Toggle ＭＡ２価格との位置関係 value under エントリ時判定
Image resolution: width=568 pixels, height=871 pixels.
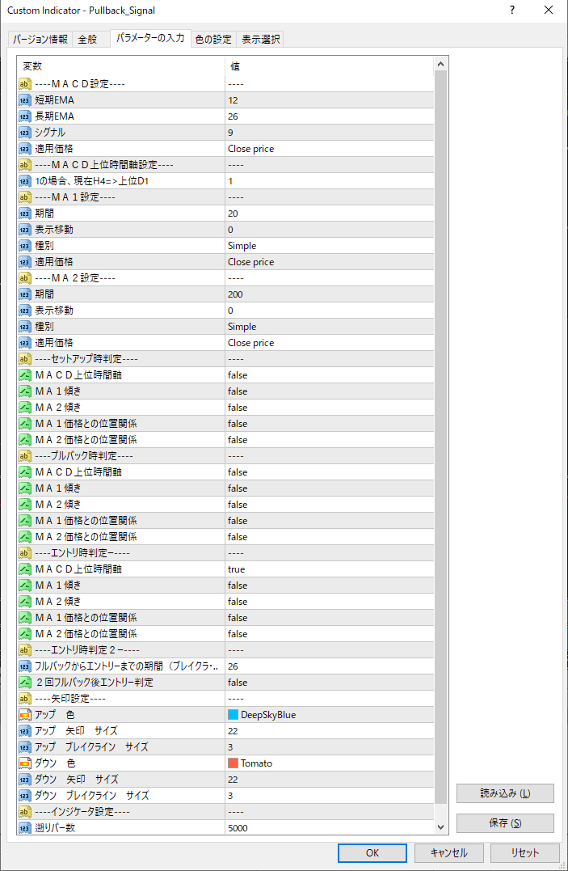click(x=330, y=634)
